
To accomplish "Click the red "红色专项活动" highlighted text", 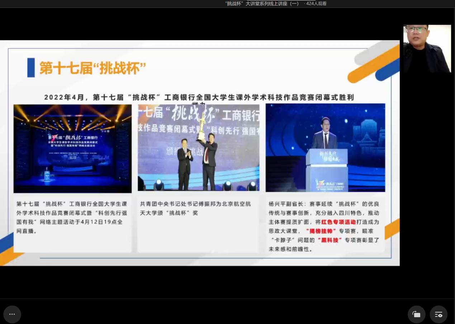I will tap(338, 222).
